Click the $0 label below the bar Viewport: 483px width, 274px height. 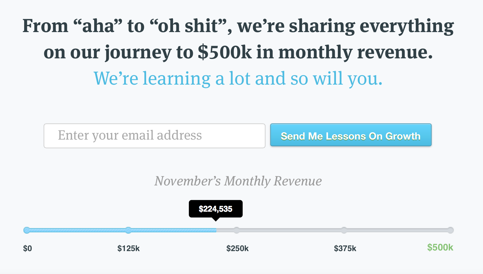tap(28, 249)
